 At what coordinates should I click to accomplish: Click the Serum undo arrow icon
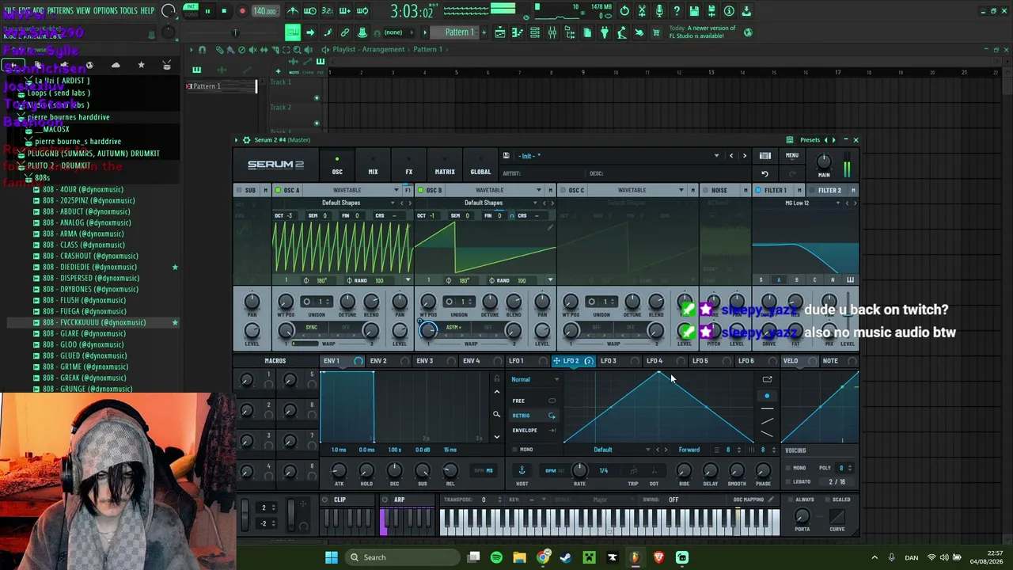tap(764, 173)
